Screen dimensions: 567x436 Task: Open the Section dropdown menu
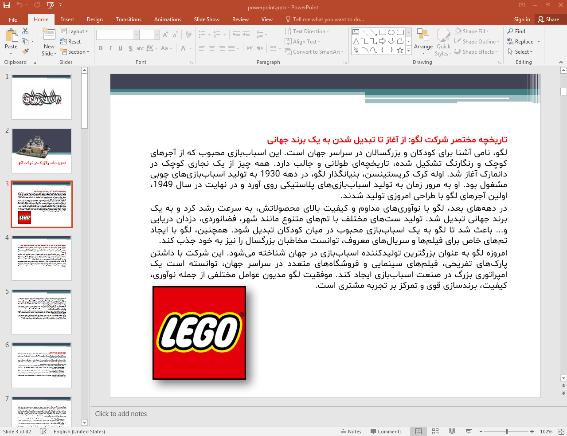(x=74, y=52)
